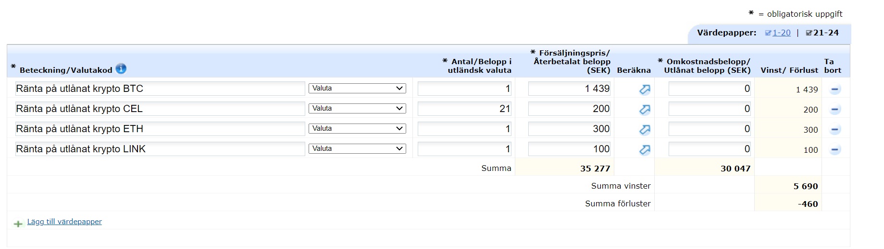The image size is (884, 249).
Task: Click the Lägg till värdepapper link
Action: [x=64, y=222]
